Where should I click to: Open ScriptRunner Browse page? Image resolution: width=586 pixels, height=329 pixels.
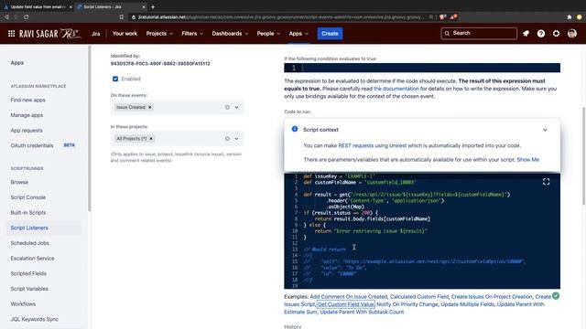click(x=19, y=182)
